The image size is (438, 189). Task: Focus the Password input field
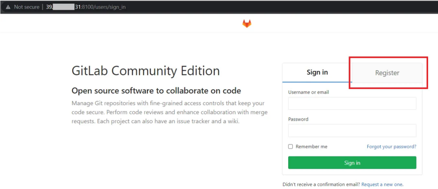(352, 130)
